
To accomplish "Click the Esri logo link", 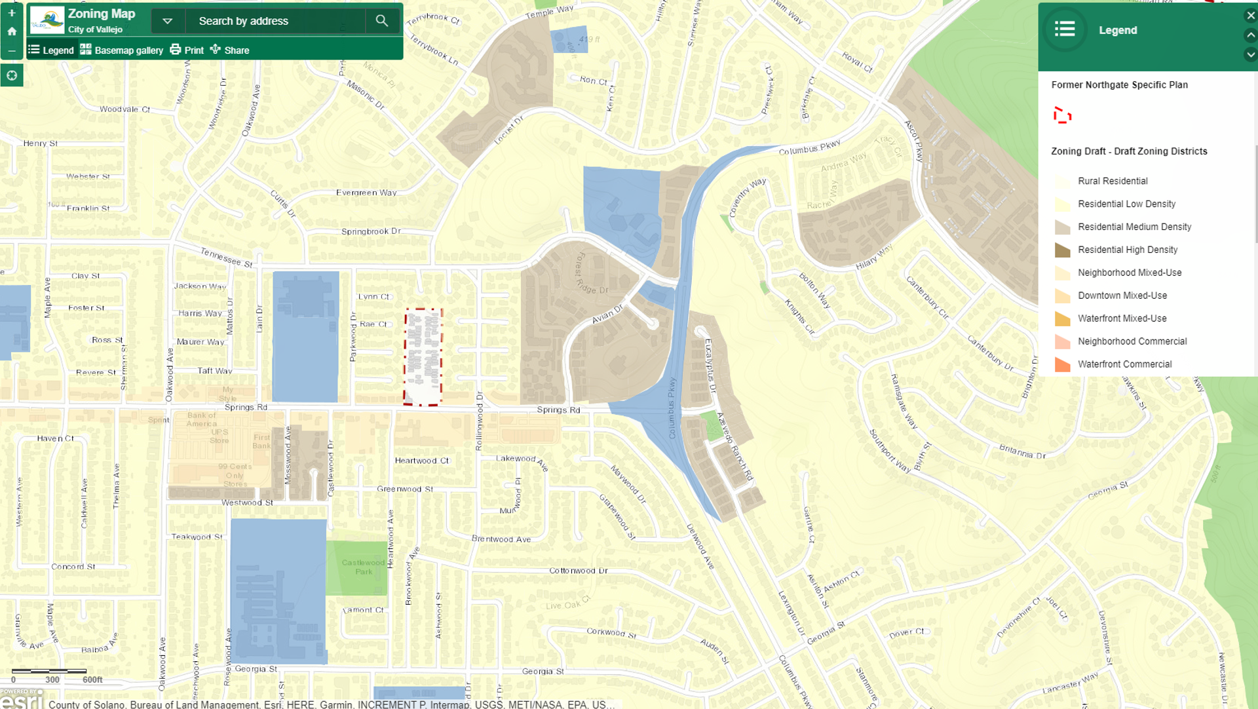I will click(22, 699).
